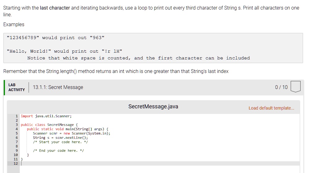Click the 13.1.1: Secret Message title
312x173 pixels.
point(58,87)
